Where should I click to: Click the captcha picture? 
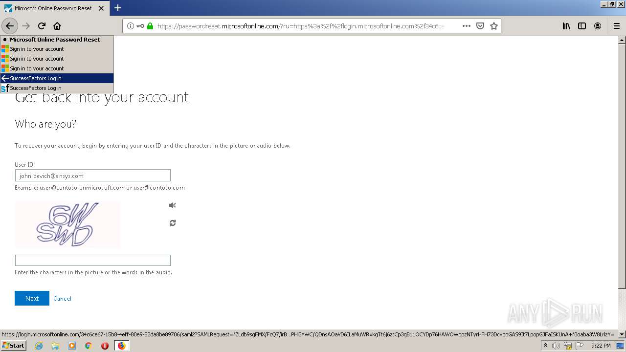(x=67, y=225)
